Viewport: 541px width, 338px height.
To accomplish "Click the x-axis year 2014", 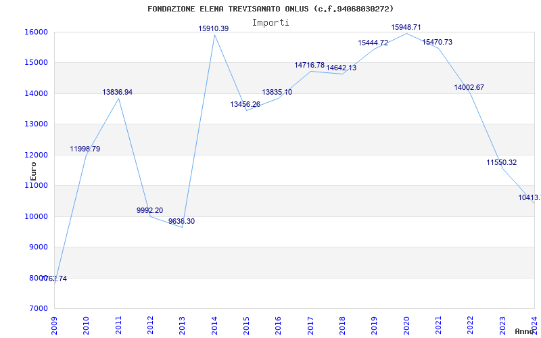I will 214,326.
